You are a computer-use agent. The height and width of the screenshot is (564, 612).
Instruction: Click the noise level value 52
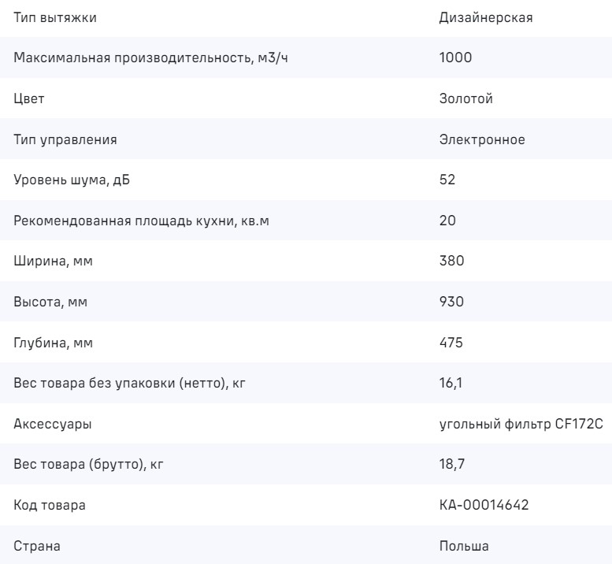447,180
